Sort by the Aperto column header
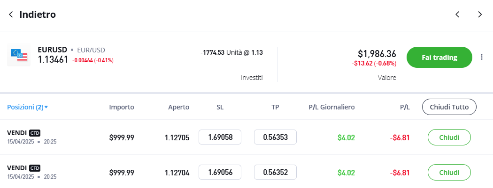Viewport: 493px width, 188px height. [178, 107]
